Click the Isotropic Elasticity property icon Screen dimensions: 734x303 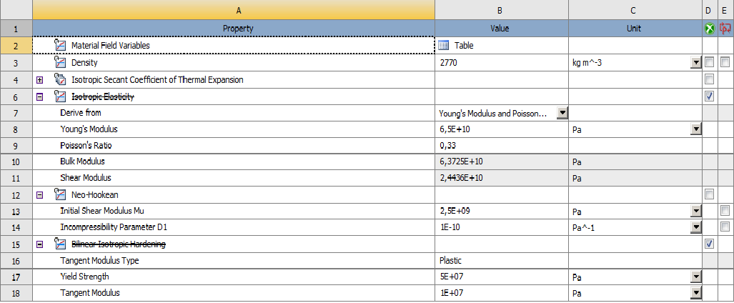[60, 97]
